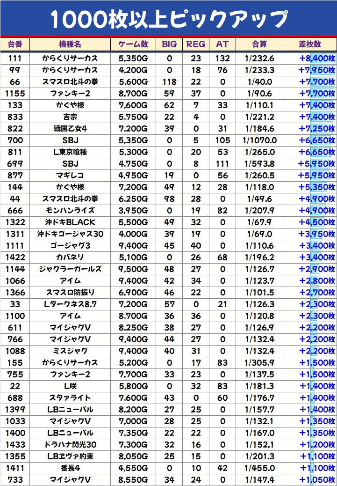The width and height of the screenshot is (337, 486).
Task: Click the 1/40.0 combined value
Action: click(x=259, y=82)
